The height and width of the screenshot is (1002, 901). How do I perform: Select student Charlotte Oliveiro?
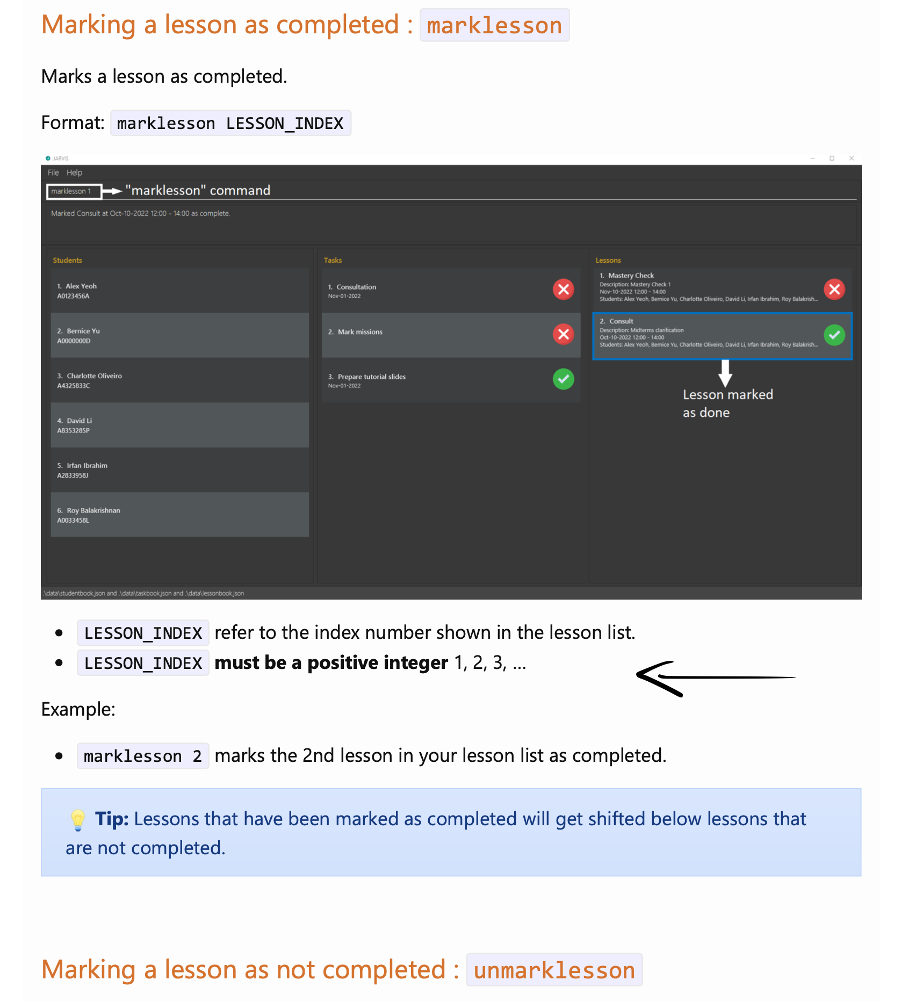(x=179, y=380)
